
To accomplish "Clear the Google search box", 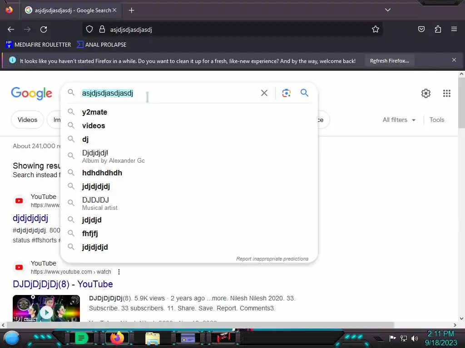I will tap(264, 93).
